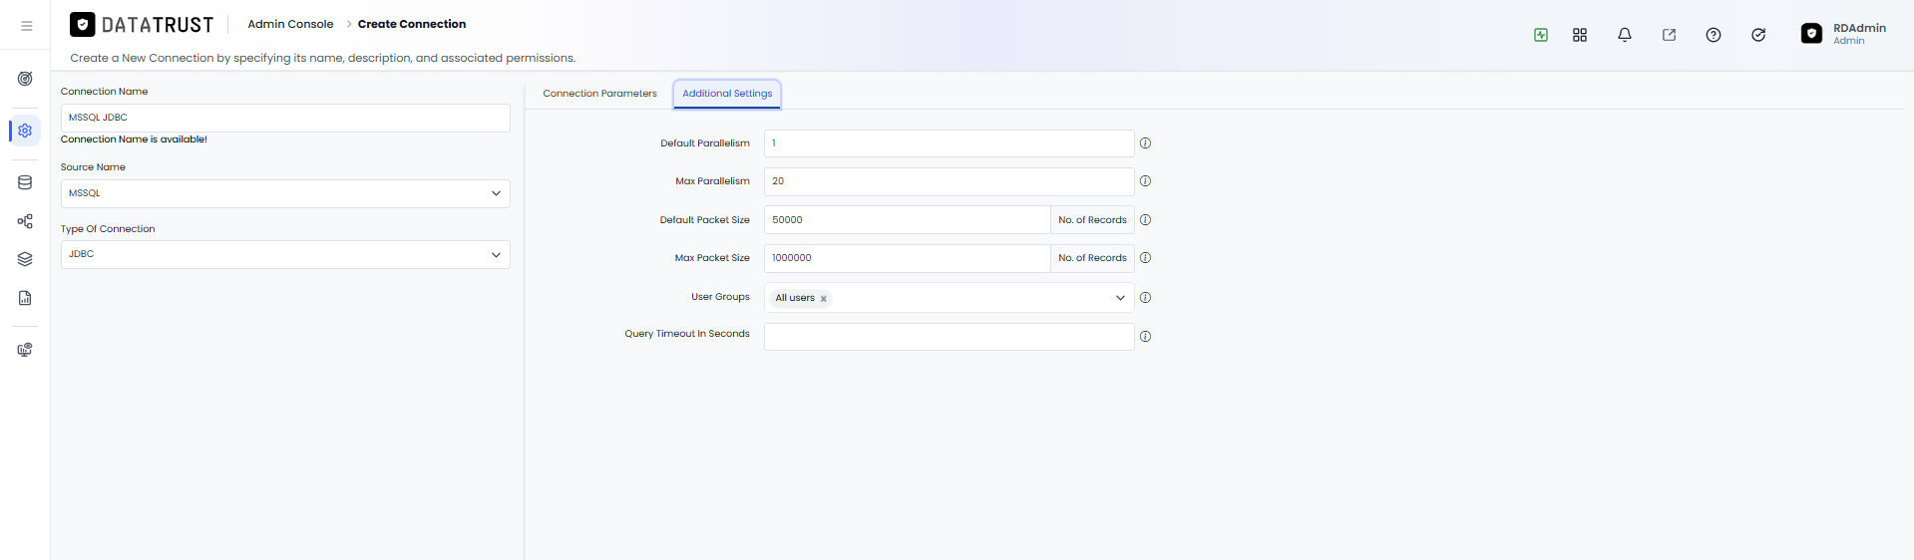Show info for Default Parallelism
This screenshot has height=560, width=1914.
coord(1145,143)
